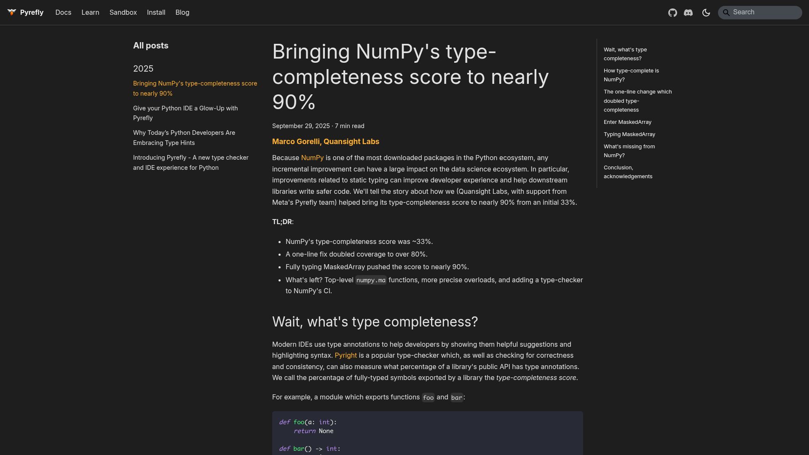Jump to 'Conclusion, acknowledgements' section
Screen dimensions: 809x455
click(628, 172)
